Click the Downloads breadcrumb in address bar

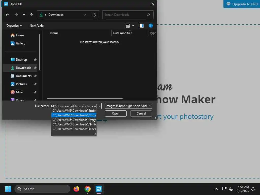pos(56,15)
